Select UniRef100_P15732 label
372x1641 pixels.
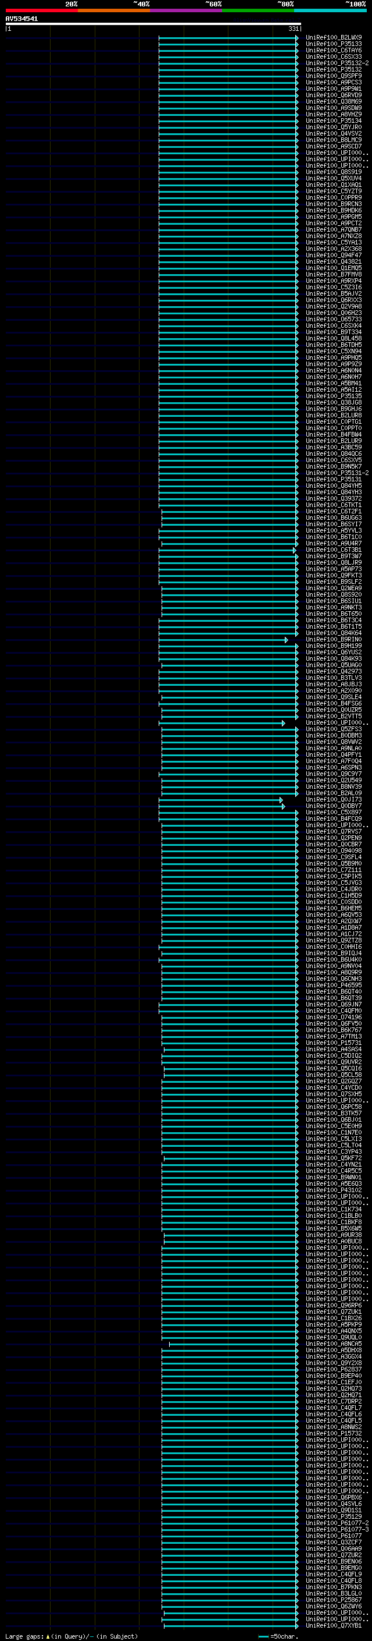[x=333, y=1434]
